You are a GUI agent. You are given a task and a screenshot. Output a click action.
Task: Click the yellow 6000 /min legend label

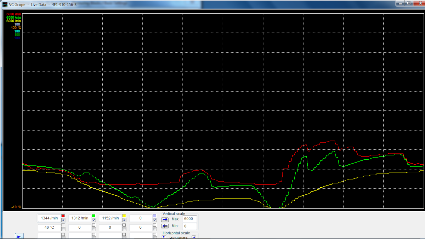[14, 21]
